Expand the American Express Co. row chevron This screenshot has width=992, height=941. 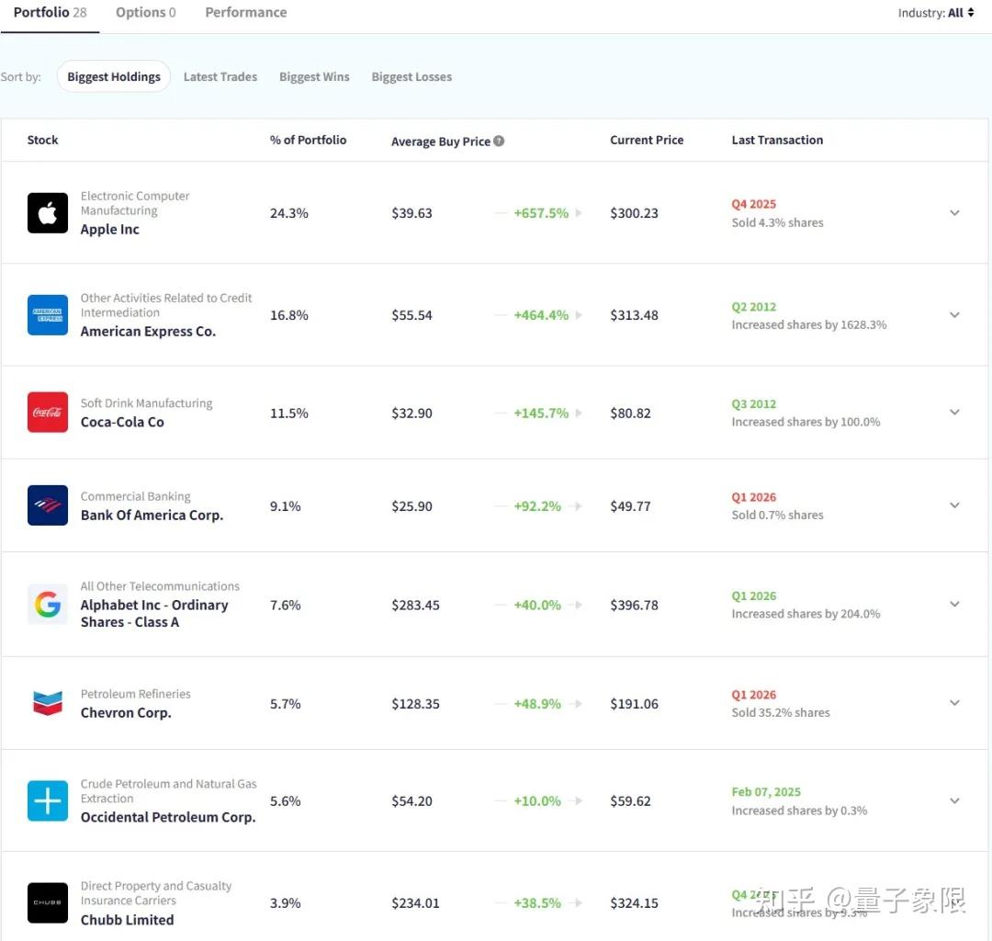pos(954,314)
